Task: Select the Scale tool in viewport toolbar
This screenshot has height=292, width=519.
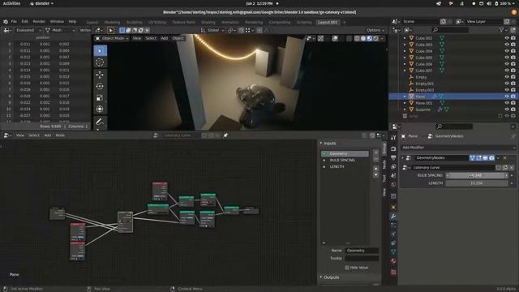Action: [x=100, y=97]
